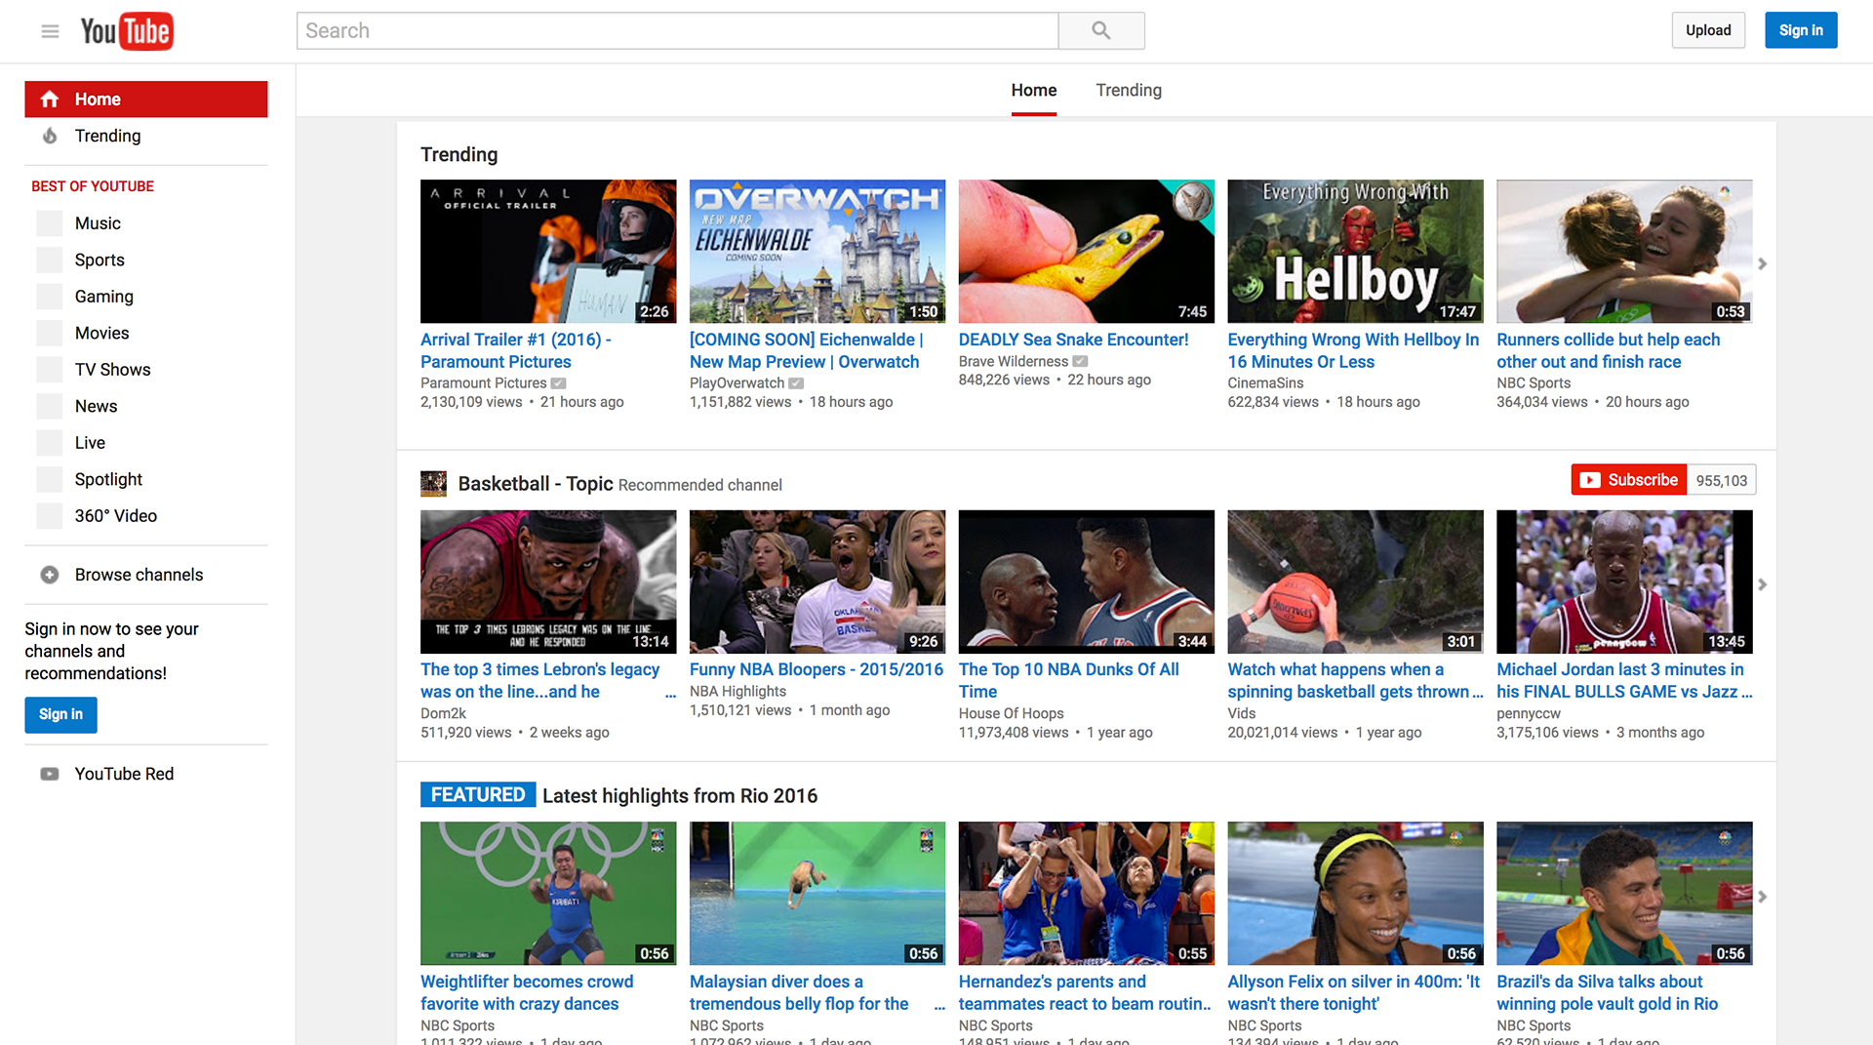Screen dimensions: 1873x1045
Task: Click the top-right Sign in button
Action: click(1801, 30)
